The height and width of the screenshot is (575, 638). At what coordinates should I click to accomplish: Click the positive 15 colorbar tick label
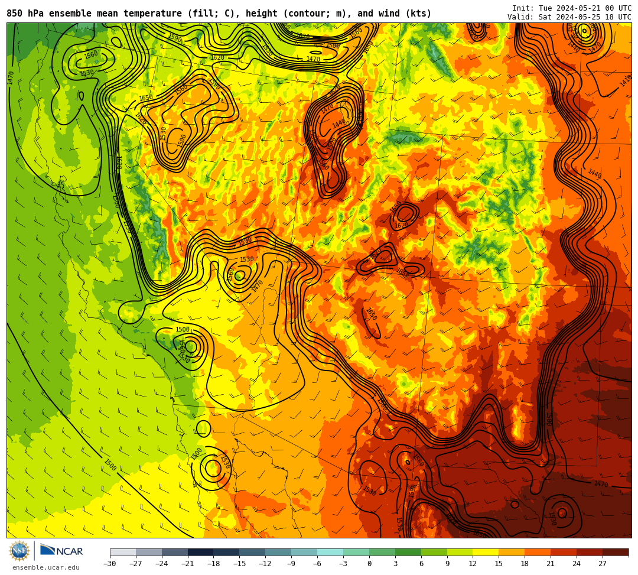pyautogui.click(x=499, y=564)
